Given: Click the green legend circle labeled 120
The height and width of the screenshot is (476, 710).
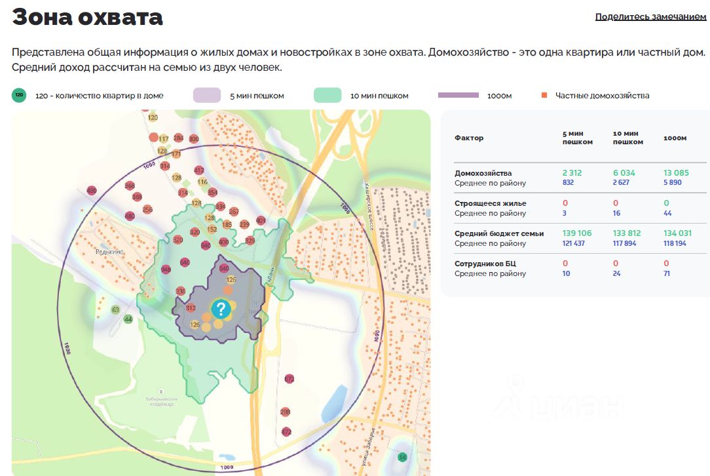Looking at the screenshot, I should coord(19,95).
